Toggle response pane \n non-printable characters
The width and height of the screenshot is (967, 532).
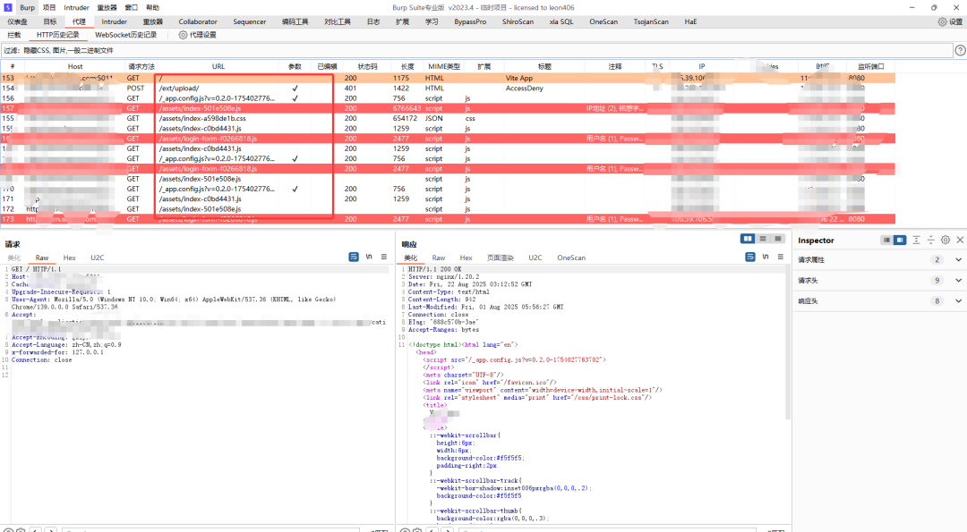(766, 257)
